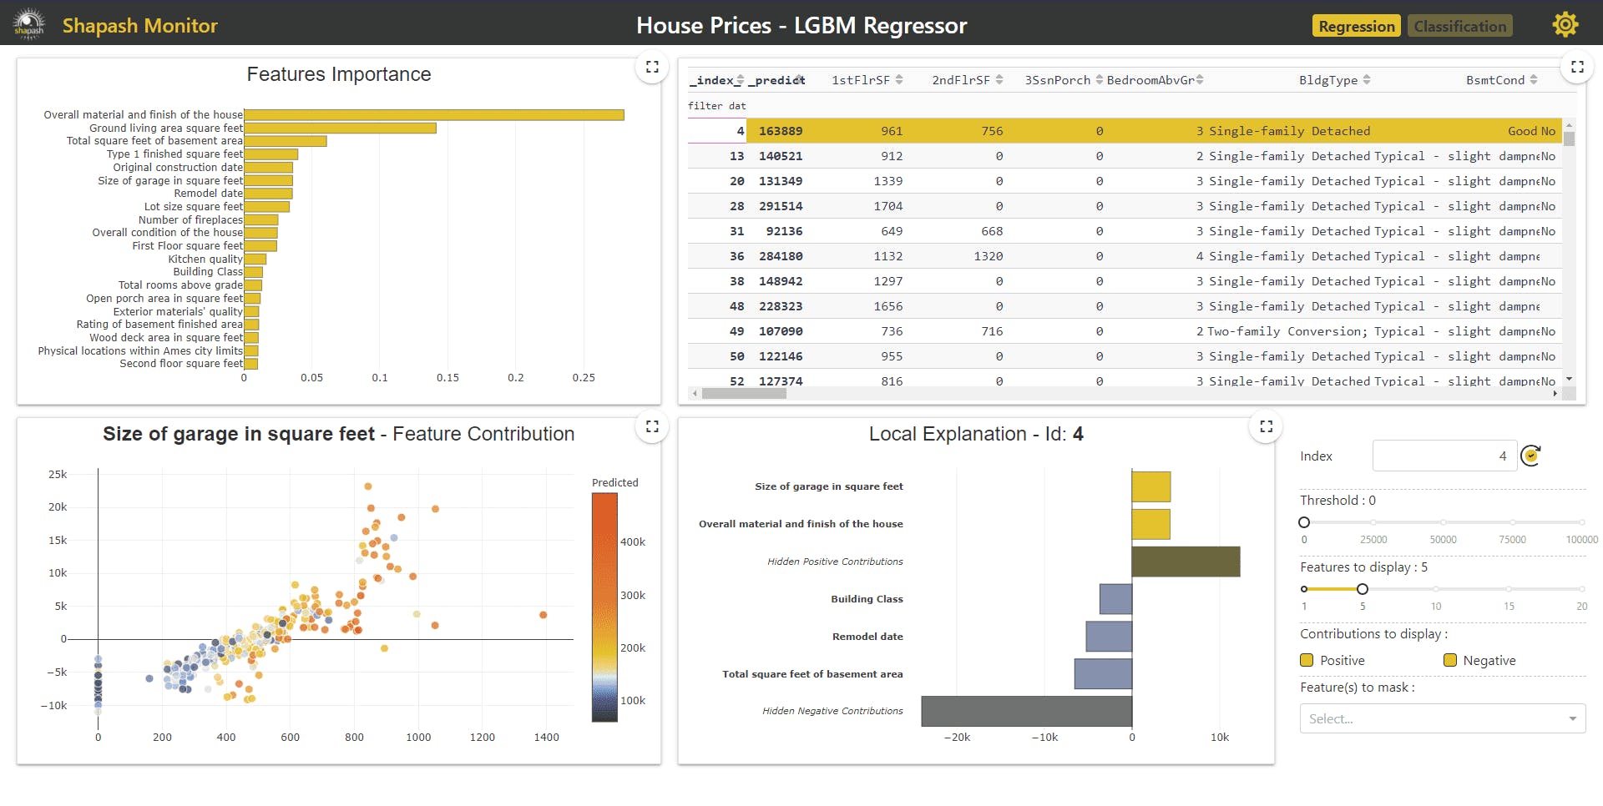Switch to the Classification tab

(x=1459, y=26)
